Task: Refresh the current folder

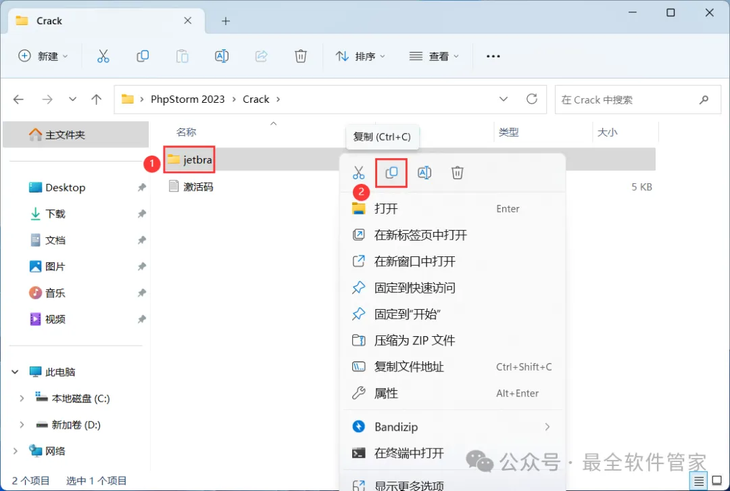Action: pyautogui.click(x=532, y=99)
